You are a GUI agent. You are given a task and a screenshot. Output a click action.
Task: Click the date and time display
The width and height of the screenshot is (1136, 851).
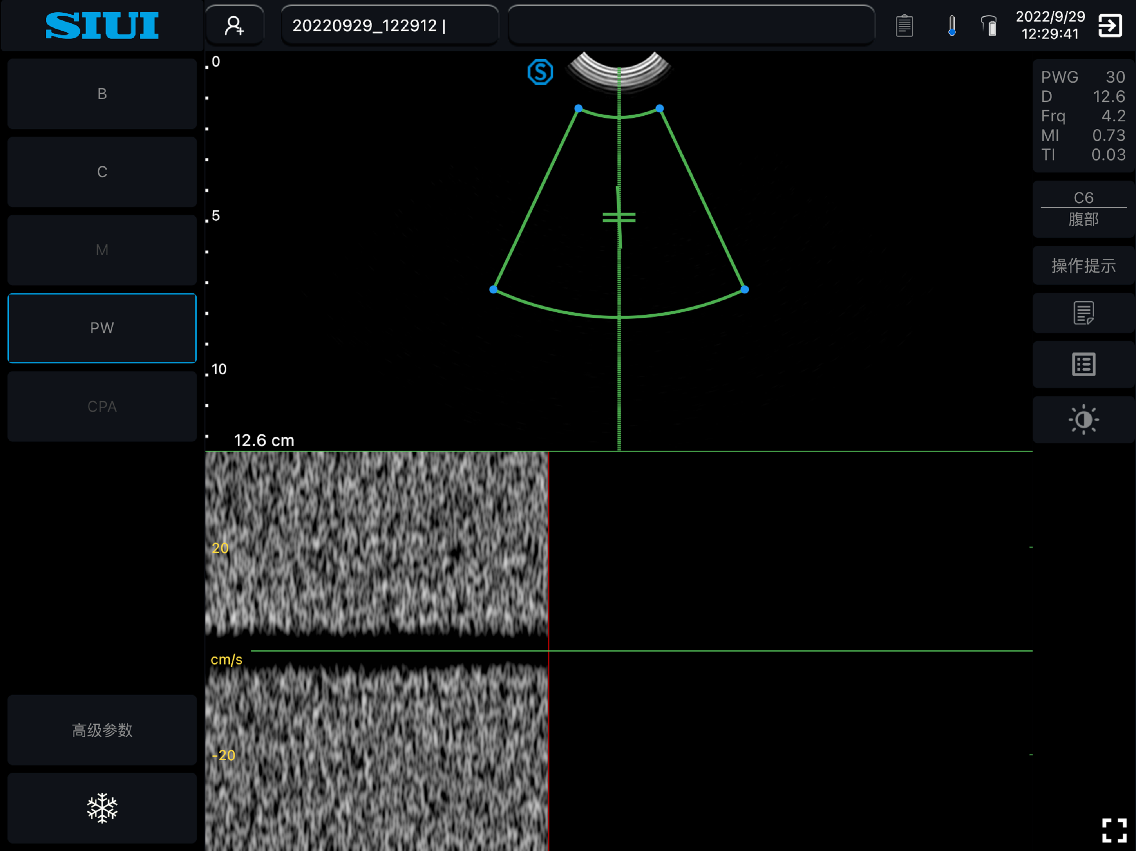(1050, 25)
